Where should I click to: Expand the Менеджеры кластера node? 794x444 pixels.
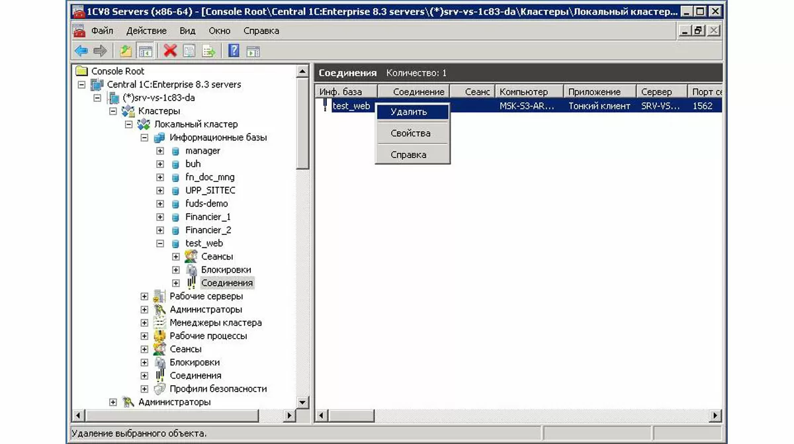tap(144, 322)
